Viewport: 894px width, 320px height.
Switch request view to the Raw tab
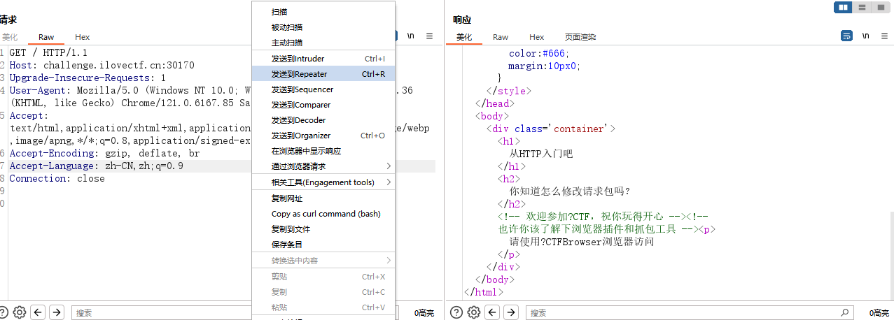(x=46, y=37)
